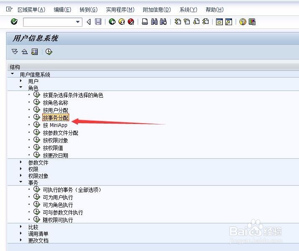Select the 可与参数文件执行 entry
The width and height of the screenshot is (299, 251).
[x=63, y=212]
